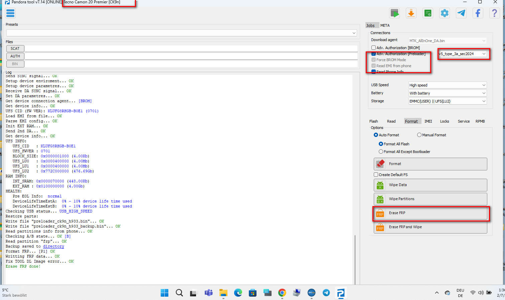Click the green backup history toolbar icon

(428, 13)
